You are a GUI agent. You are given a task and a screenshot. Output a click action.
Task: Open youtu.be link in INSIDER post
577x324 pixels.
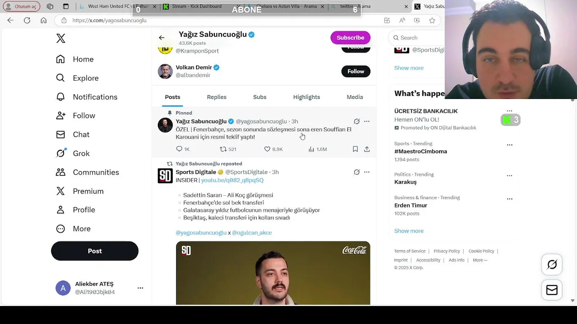[232, 180]
